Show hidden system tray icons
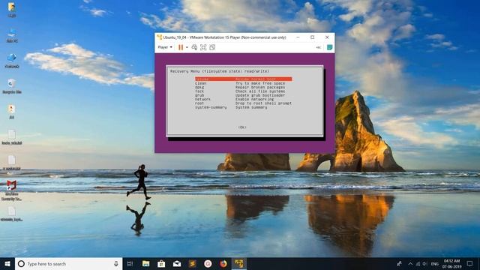This screenshot has width=480, height=270. (x=410, y=263)
